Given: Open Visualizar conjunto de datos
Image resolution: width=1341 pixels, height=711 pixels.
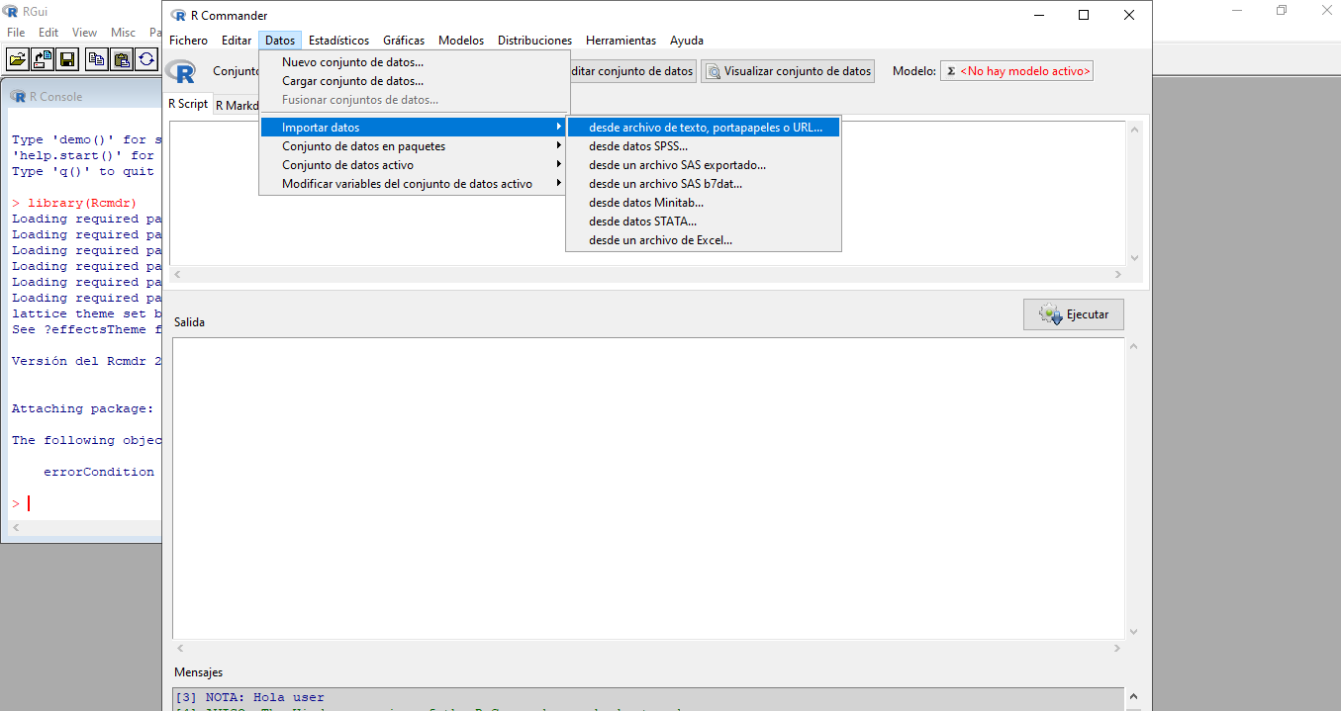Looking at the screenshot, I should (x=788, y=71).
